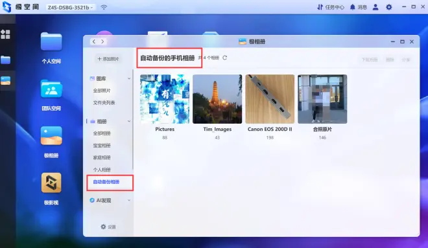This screenshot has height=248, width=428.
Task: Open the system settings gear icon
Action: (389, 7)
